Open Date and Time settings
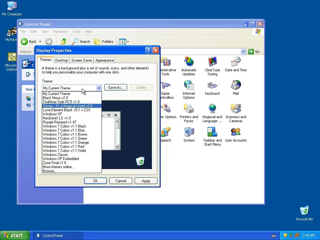320x240 pixels. click(x=236, y=64)
